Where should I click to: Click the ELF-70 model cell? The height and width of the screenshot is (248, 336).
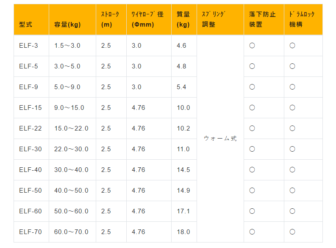[31, 232]
